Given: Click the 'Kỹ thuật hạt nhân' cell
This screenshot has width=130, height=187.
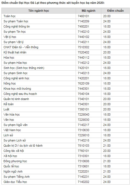Looking at the screenshot, I should [39, 52].
